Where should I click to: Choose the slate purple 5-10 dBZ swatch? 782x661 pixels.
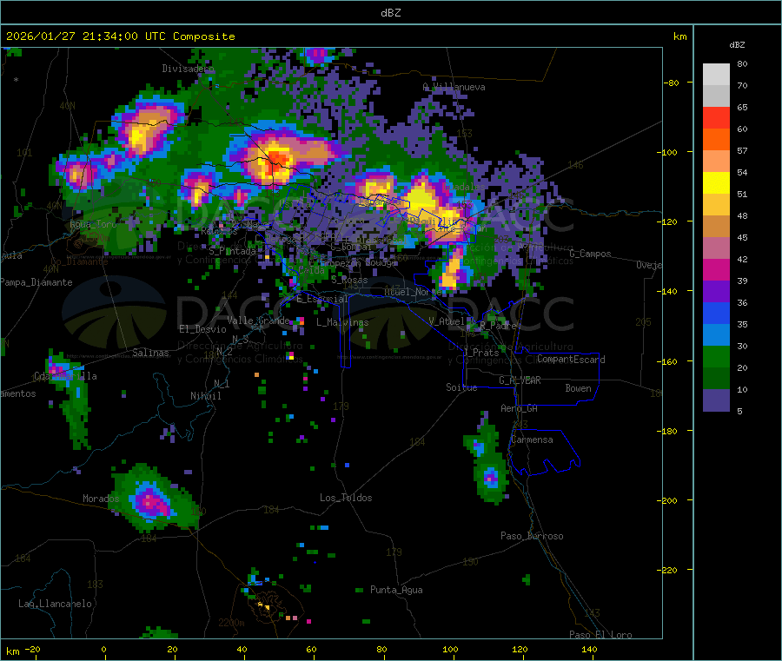click(716, 400)
